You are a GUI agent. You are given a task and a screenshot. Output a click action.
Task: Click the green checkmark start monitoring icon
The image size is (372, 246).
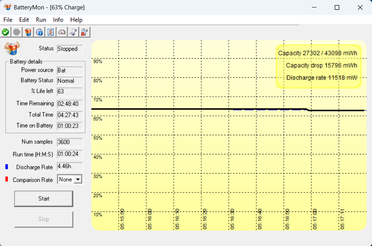[x=6, y=32]
